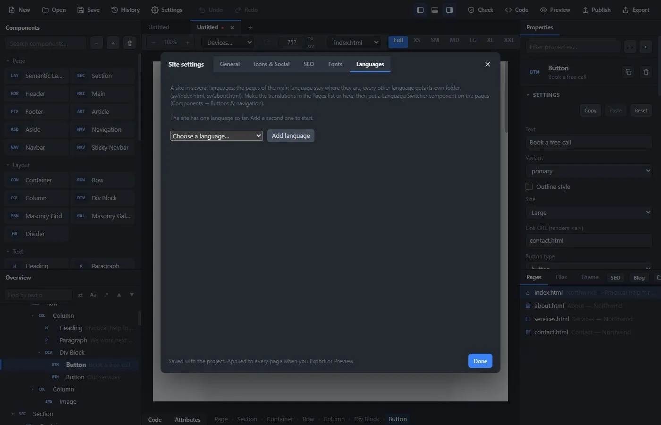The height and width of the screenshot is (425, 661).
Task: Go to the previous search match arrow
Action: (x=119, y=295)
